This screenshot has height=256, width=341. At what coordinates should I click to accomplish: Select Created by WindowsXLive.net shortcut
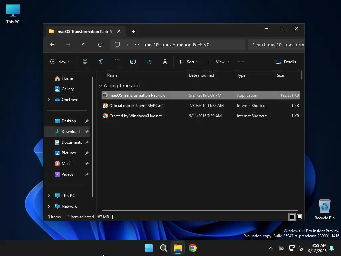[x=201, y=116]
